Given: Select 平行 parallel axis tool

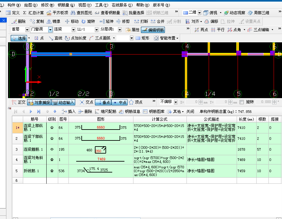Looking at the screenshot, I should click(218, 30).
